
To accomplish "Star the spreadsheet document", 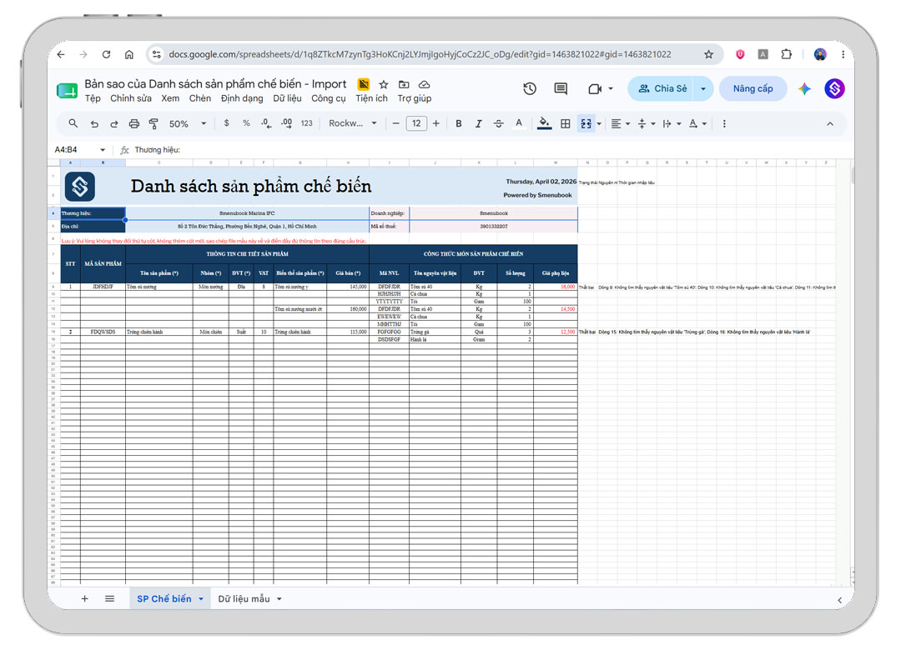I will tap(384, 84).
